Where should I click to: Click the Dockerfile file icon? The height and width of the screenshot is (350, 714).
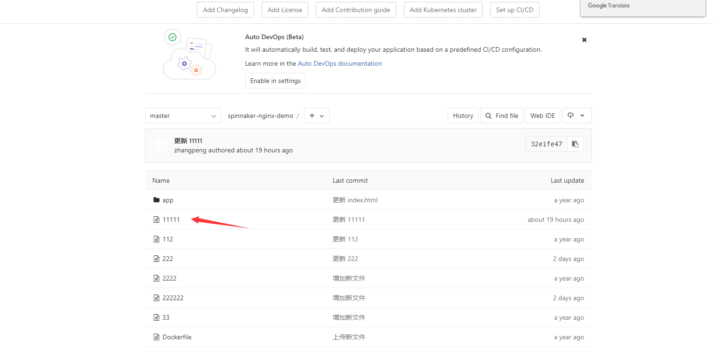[x=156, y=337]
